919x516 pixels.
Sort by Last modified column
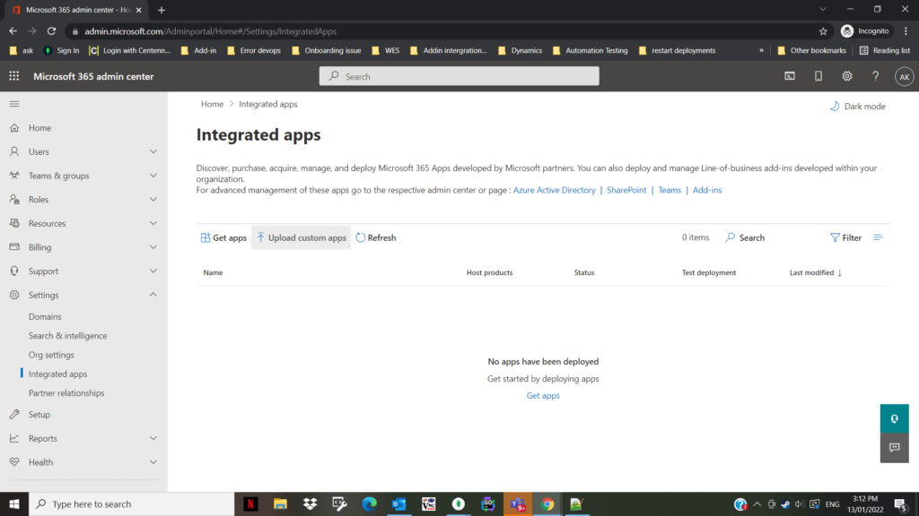coord(815,272)
